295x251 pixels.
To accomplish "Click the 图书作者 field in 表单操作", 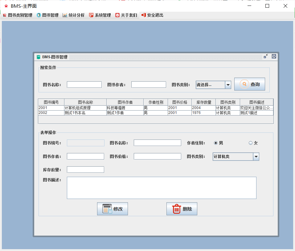I will point(86,156).
